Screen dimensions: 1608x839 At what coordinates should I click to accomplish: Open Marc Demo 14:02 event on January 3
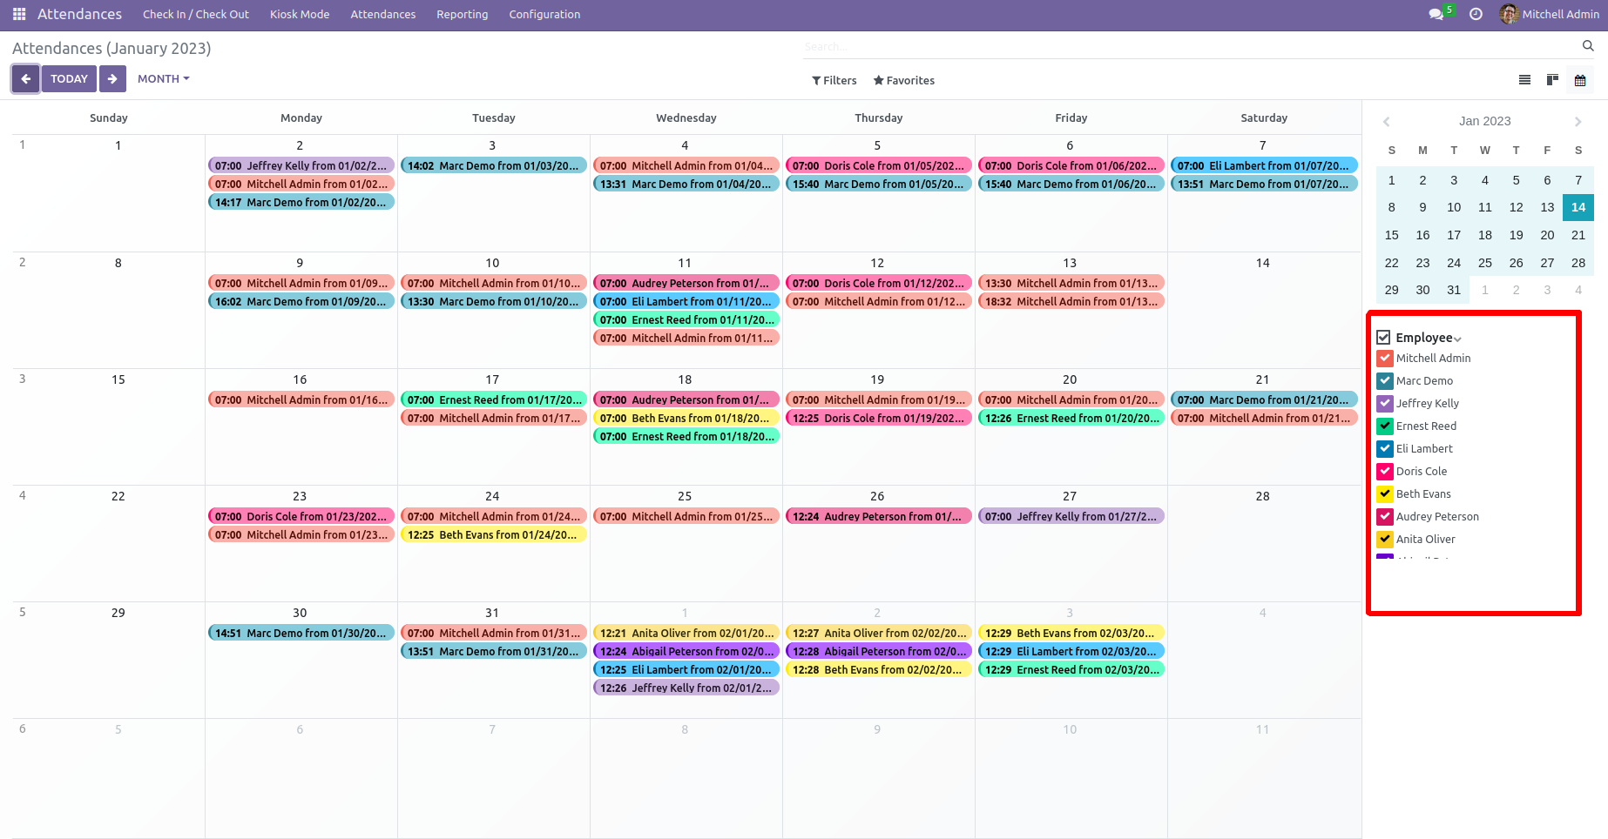point(494,165)
